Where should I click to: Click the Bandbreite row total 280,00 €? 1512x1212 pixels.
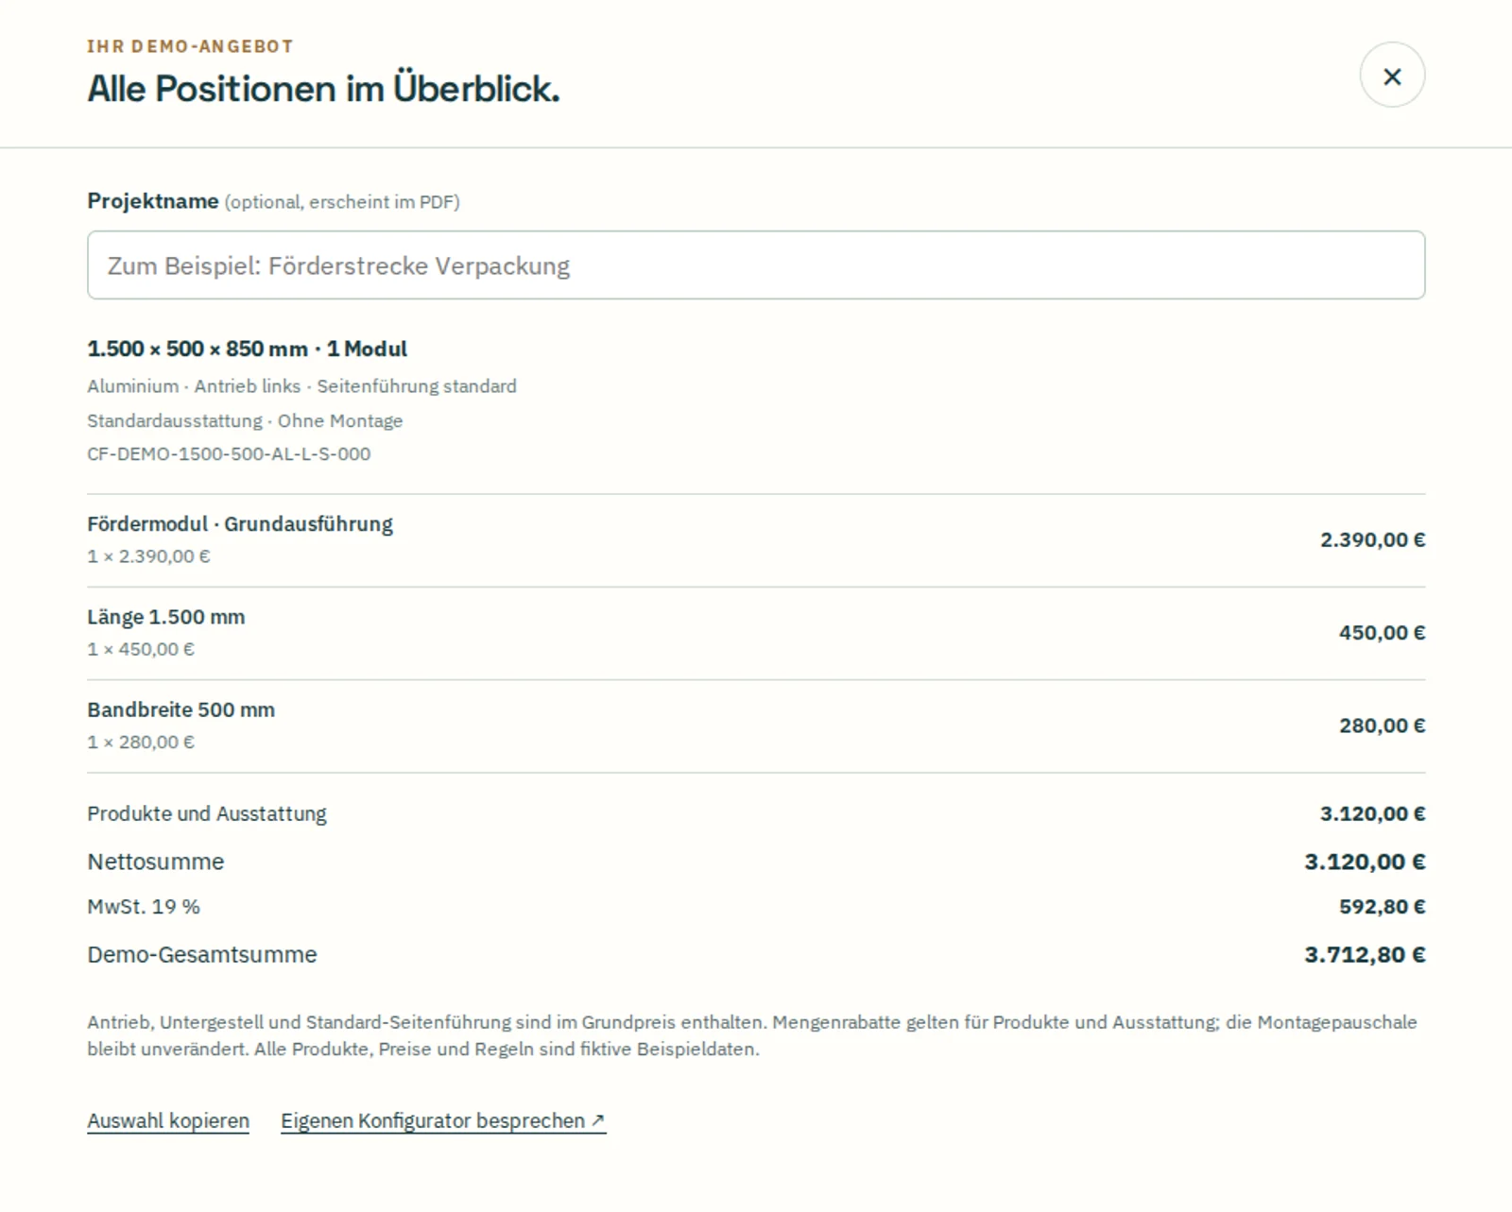point(1382,725)
